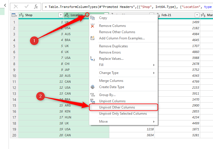
Task: Choose Remove Duplicates from the menu
Action: point(113,46)
